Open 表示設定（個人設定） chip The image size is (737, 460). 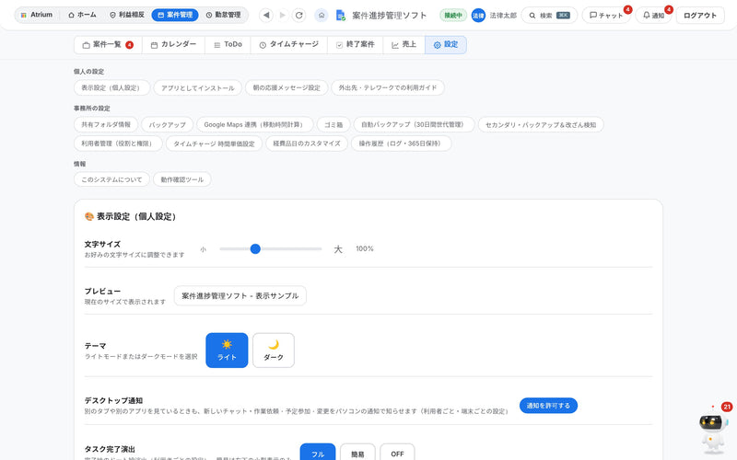click(x=111, y=87)
